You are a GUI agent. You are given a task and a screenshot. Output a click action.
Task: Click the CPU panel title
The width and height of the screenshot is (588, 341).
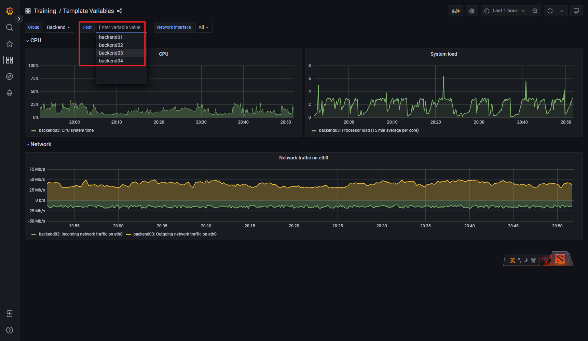tap(164, 54)
